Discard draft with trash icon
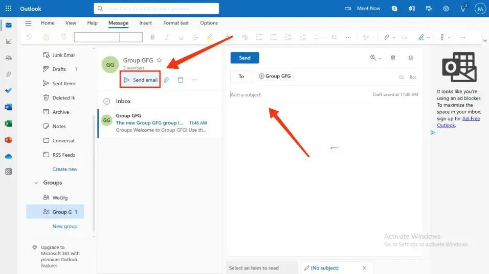The width and height of the screenshot is (489, 274). click(x=393, y=58)
